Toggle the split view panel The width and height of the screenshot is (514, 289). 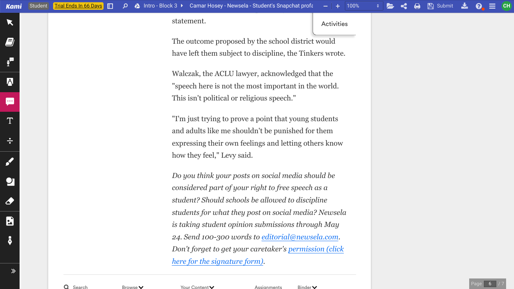110,6
